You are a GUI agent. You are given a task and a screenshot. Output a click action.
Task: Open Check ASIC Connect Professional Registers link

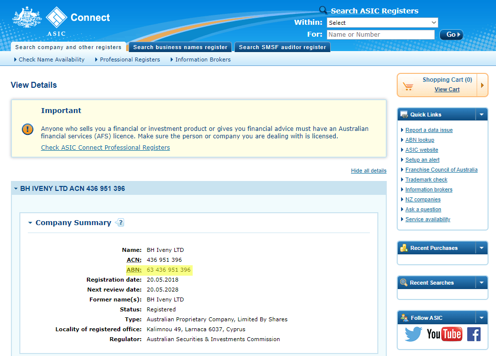click(x=105, y=148)
